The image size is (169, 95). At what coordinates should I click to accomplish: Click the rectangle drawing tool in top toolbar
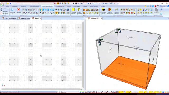(98, 3)
